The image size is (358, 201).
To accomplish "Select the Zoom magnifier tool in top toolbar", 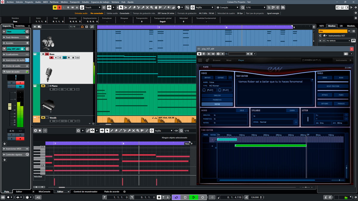I will [x=152, y=7].
